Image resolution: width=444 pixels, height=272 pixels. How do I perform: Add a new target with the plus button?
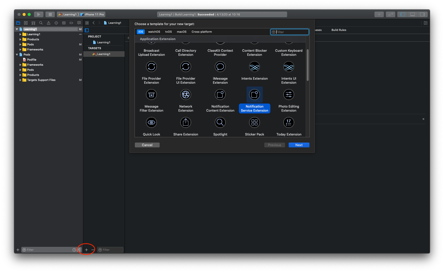pos(86,250)
